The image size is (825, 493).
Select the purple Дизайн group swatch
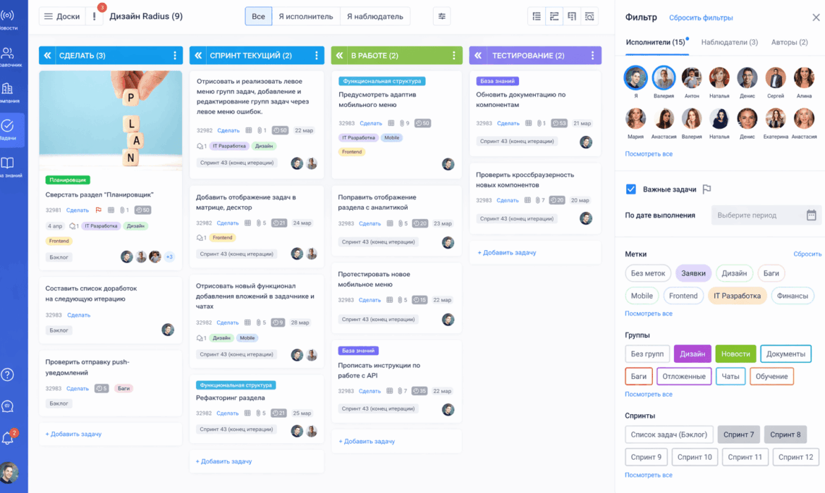tap(692, 354)
